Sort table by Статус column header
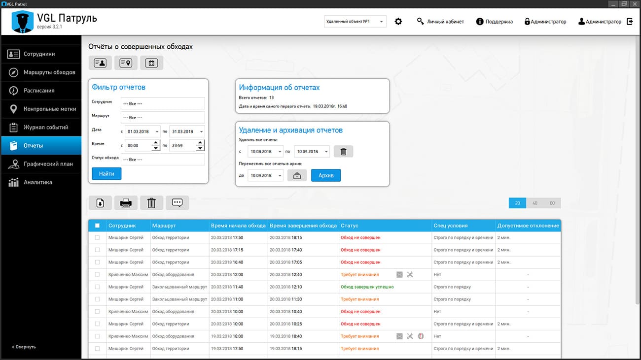This screenshot has width=641, height=360. pos(385,226)
